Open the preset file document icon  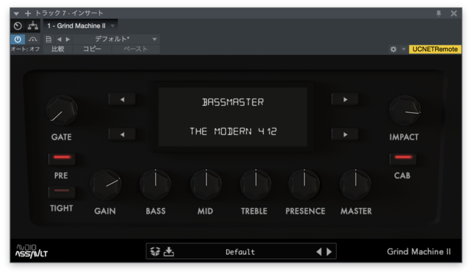pos(48,39)
